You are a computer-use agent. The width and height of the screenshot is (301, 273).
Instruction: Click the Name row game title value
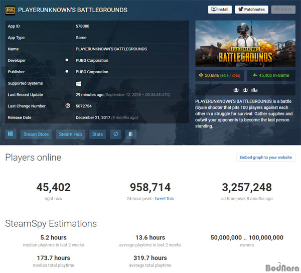111,49
